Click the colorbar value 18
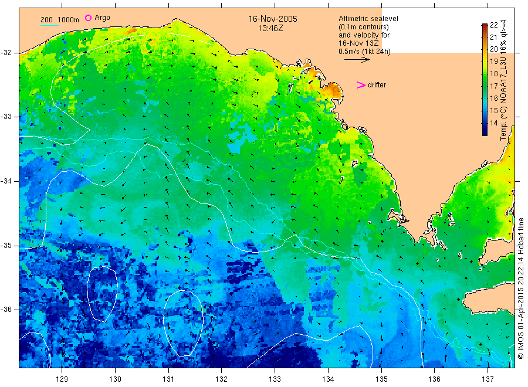Image resolution: width=528 pixels, height=387 pixels. click(x=493, y=74)
